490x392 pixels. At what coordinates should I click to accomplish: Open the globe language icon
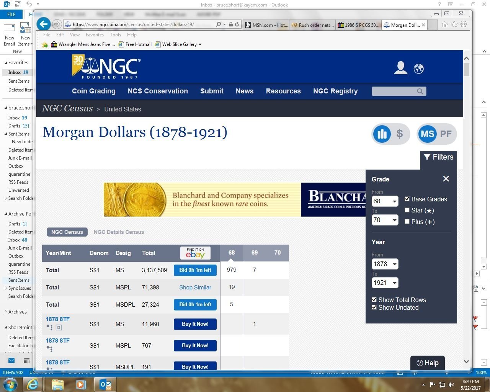(419, 69)
